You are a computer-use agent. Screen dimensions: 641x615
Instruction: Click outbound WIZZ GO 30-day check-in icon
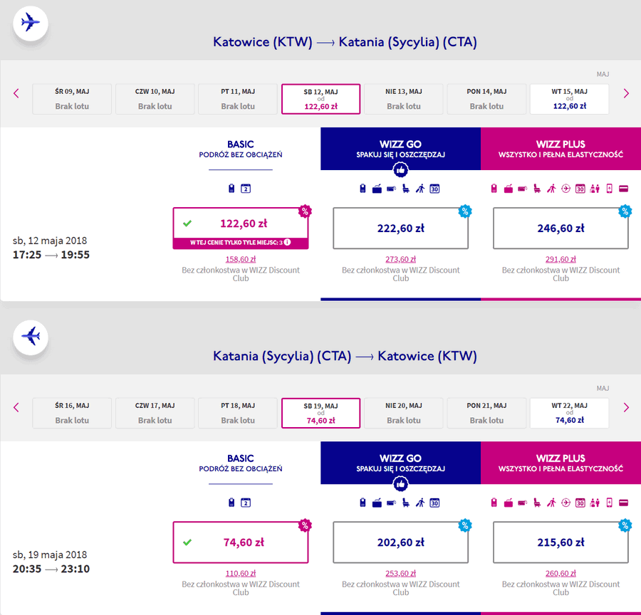(x=434, y=189)
